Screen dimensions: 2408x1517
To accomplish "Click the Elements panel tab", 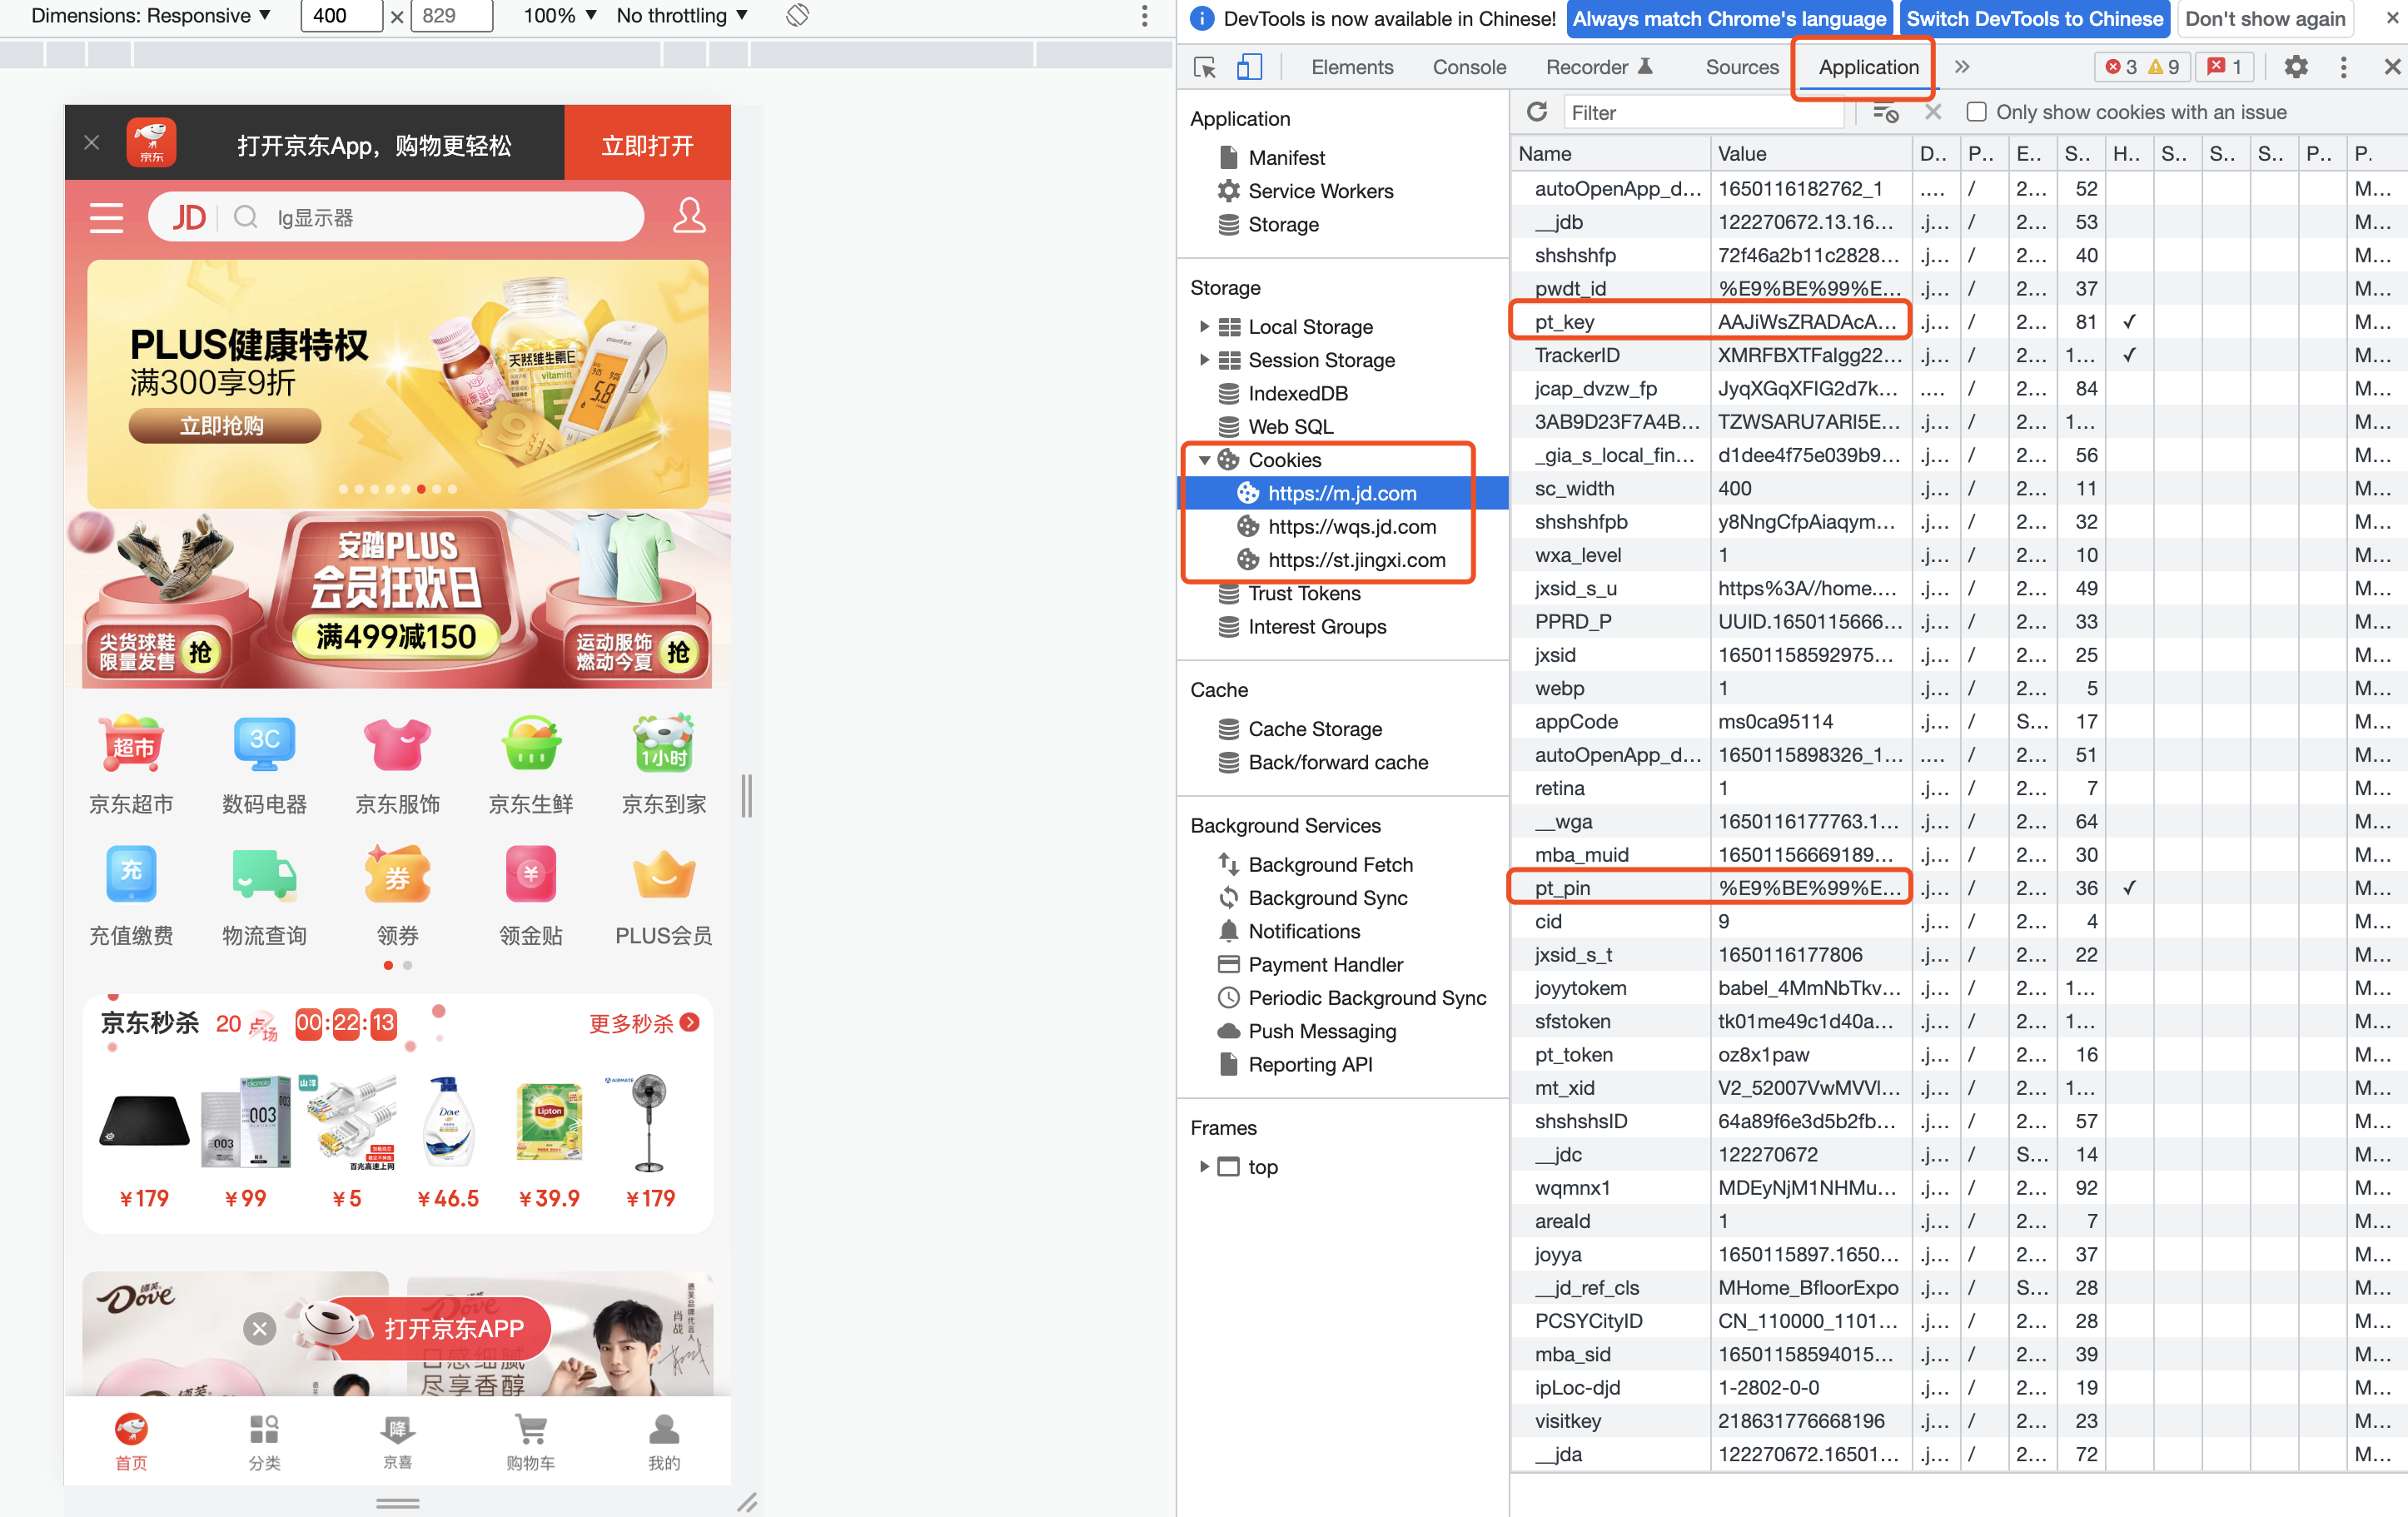I will point(1352,67).
